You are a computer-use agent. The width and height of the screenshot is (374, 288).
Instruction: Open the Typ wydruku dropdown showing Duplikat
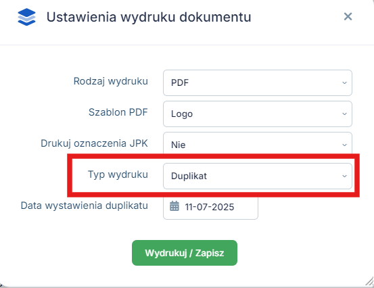[258, 176]
